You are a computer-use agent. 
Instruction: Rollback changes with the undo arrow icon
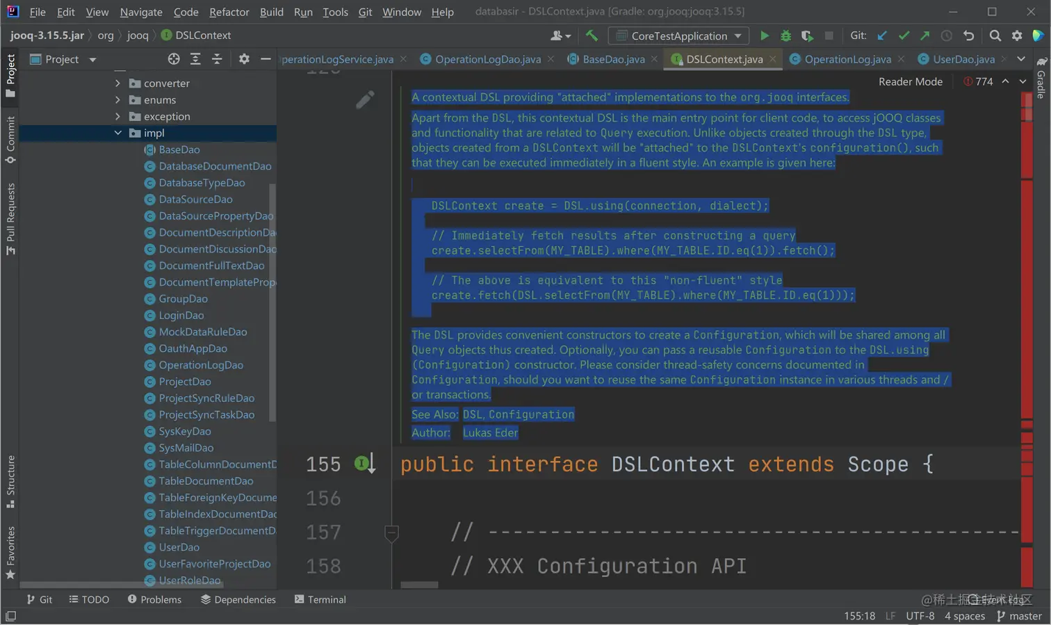(x=968, y=35)
